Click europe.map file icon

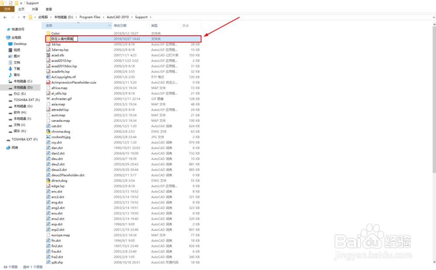48,235
